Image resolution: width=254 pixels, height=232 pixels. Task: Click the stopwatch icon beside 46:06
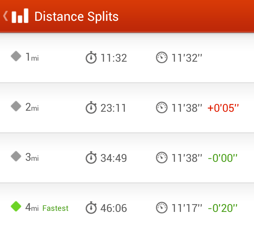[x=91, y=207]
